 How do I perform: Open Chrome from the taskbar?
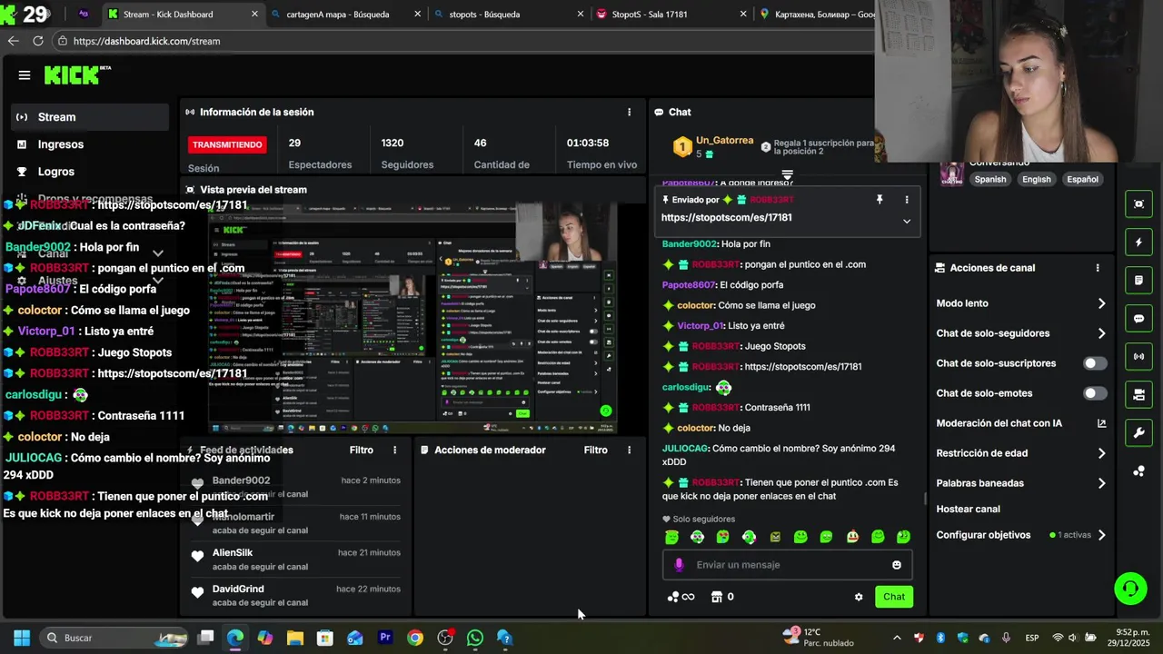tap(415, 638)
